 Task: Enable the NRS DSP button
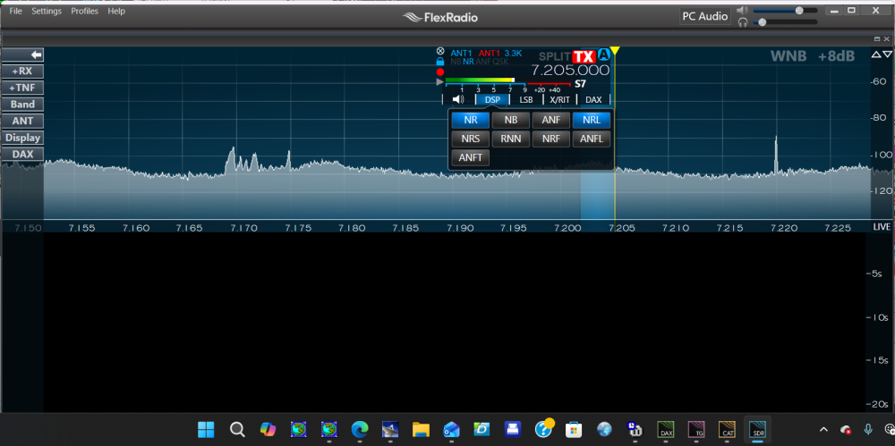(471, 139)
